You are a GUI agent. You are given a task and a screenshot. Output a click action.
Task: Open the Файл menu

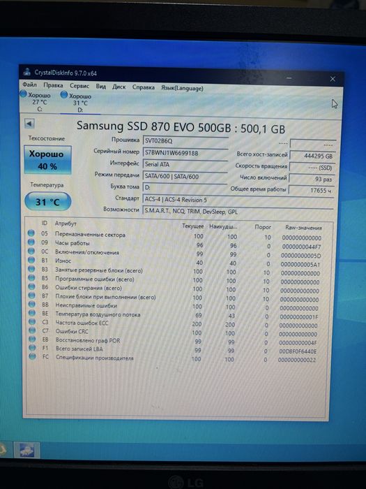[29, 85]
